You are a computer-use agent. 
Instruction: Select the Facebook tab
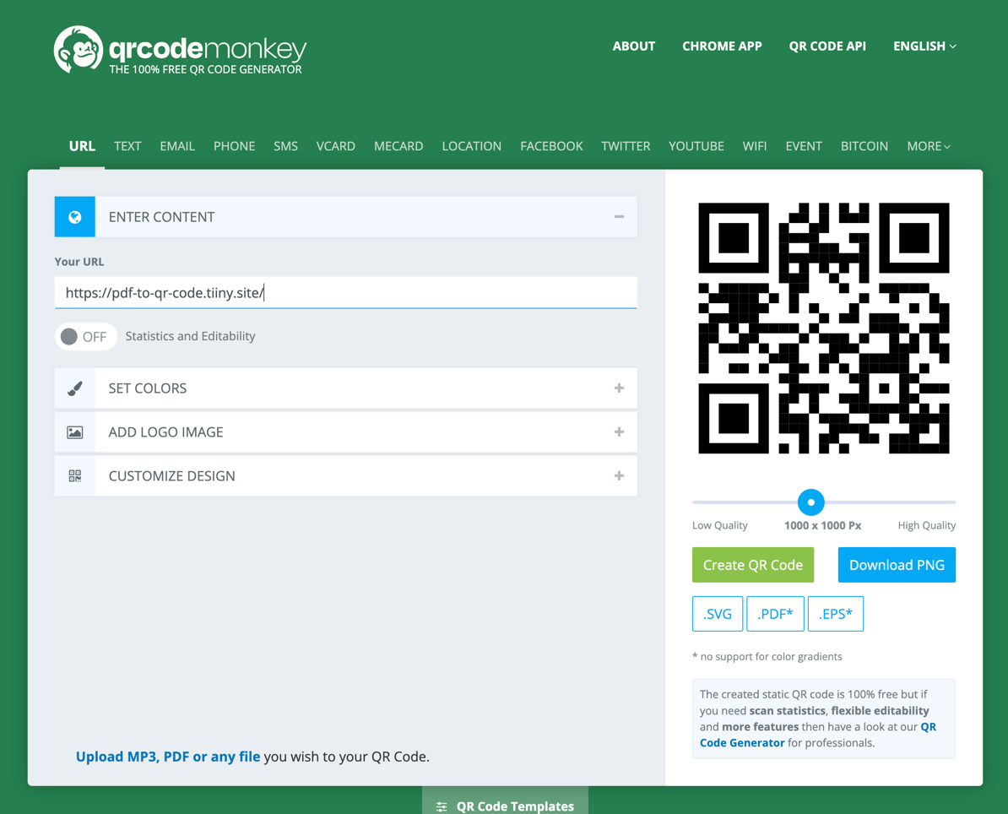click(551, 146)
